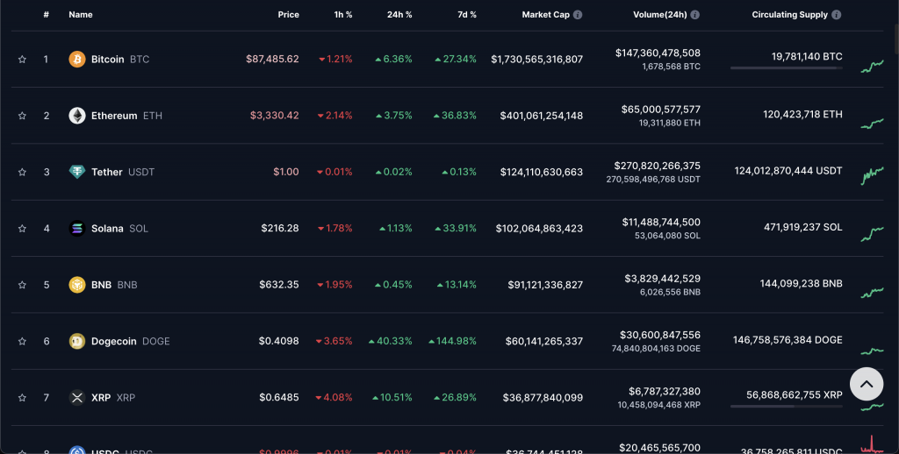Screen dimensions: 899x454
Task: Click the Bitcoin circulating supply progress bar
Action: (786, 67)
